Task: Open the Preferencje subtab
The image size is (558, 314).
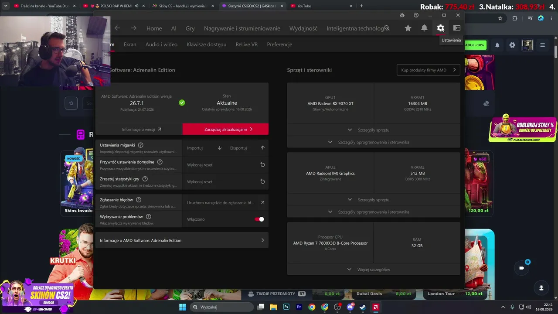Action: pos(279,44)
